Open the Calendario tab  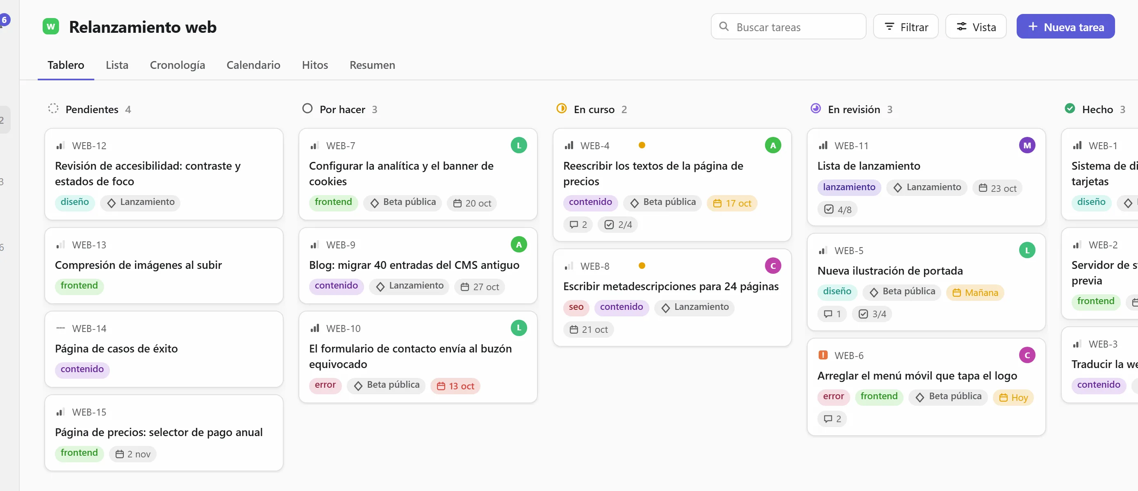click(254, 65)
